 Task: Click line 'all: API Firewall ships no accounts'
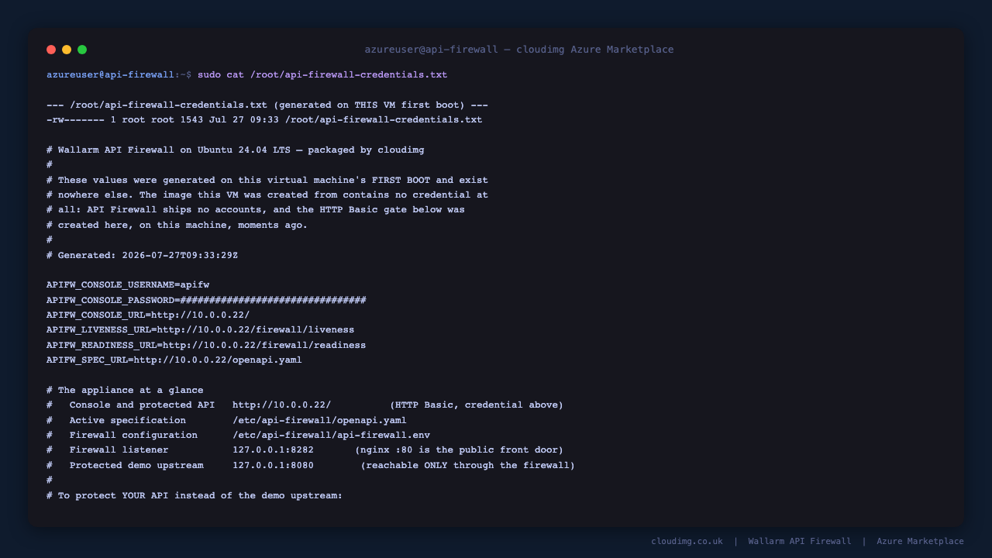coord(256,210)
